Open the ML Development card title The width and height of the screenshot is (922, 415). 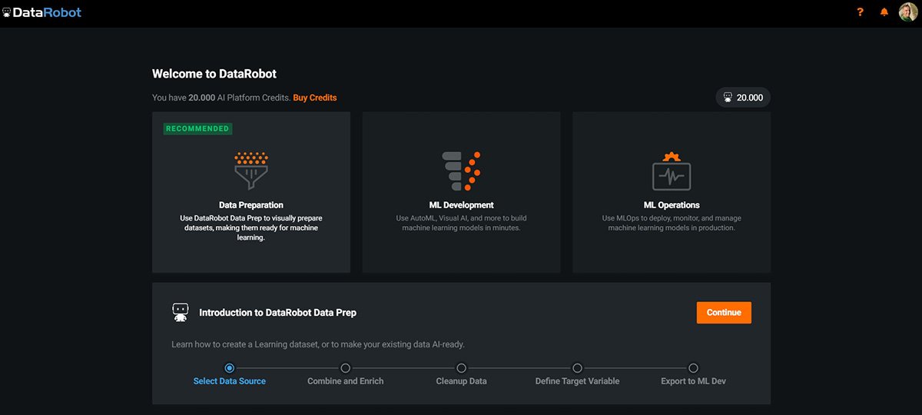point(462,205)
